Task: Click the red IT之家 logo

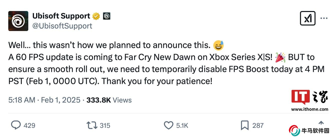Action: pyautogui.click(x=309, y=98)
